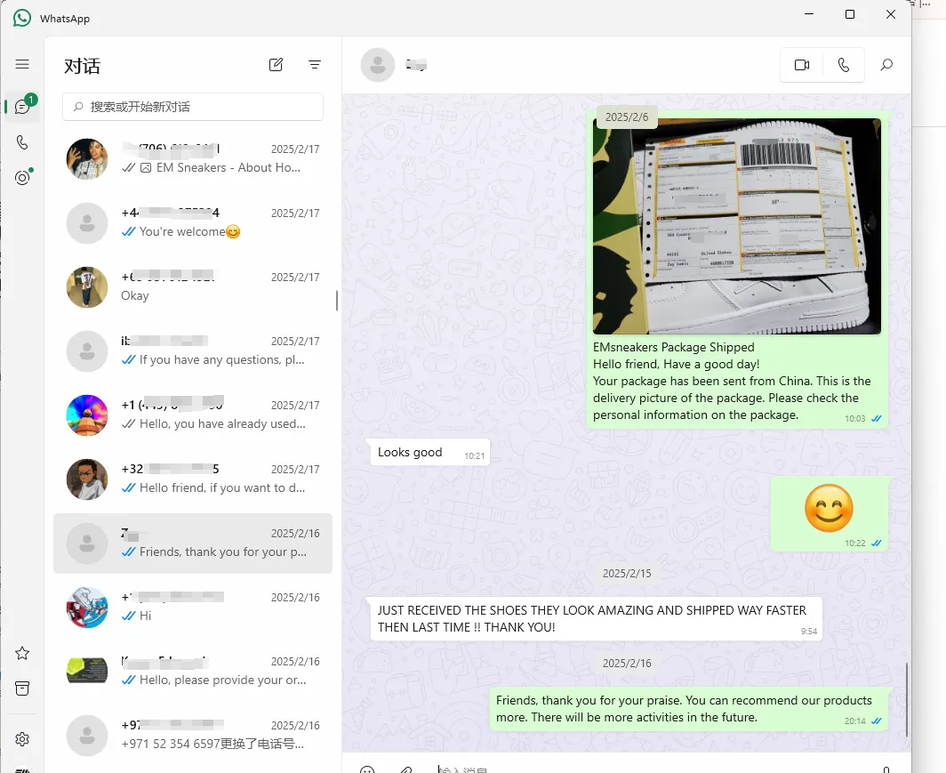The image size is (946, 773).
Task: Click the new chat compose icon
Action: [x=277, y=64]
